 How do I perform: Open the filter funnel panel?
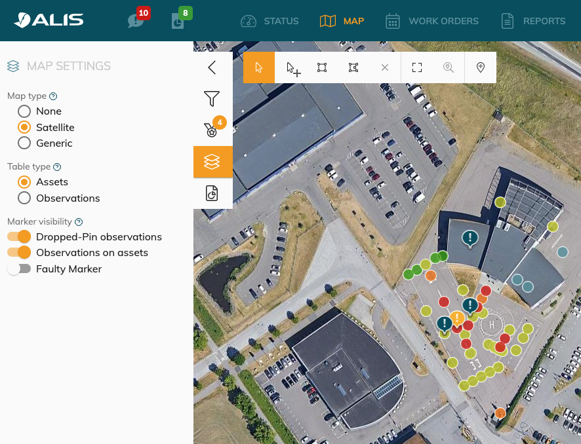pos(212,99)
